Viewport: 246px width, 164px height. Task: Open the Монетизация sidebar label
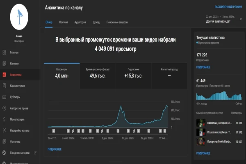pyautogui.click(x=17, y=119)
